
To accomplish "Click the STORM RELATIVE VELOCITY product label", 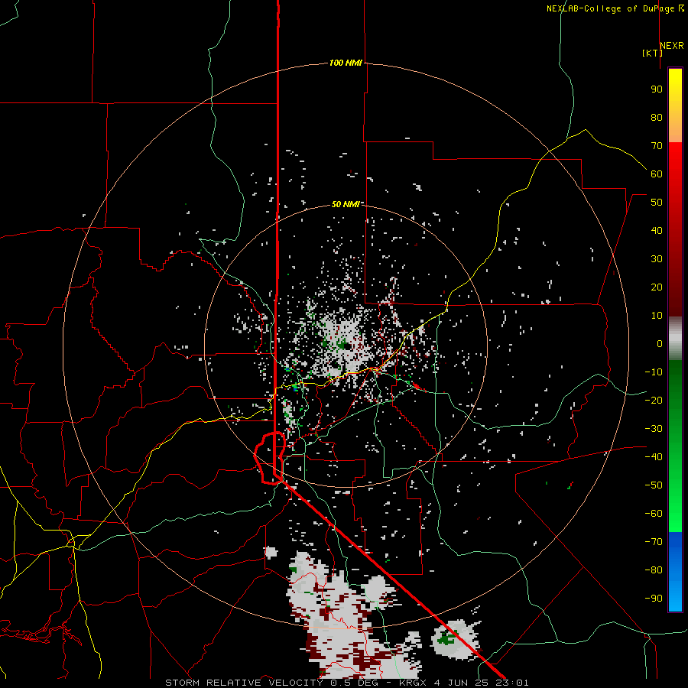I will pos(245,683).
